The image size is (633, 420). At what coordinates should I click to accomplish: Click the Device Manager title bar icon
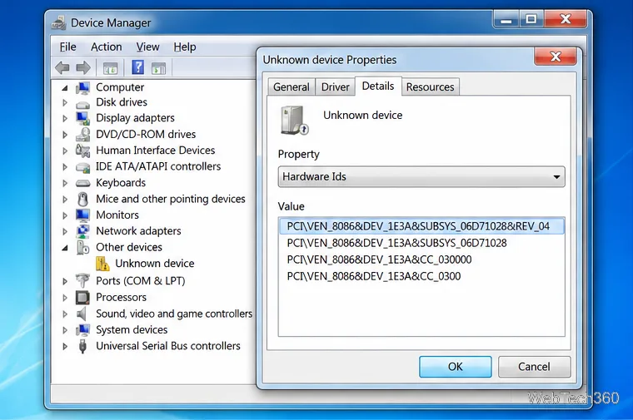pyautogui.click(x=59, y=23)
